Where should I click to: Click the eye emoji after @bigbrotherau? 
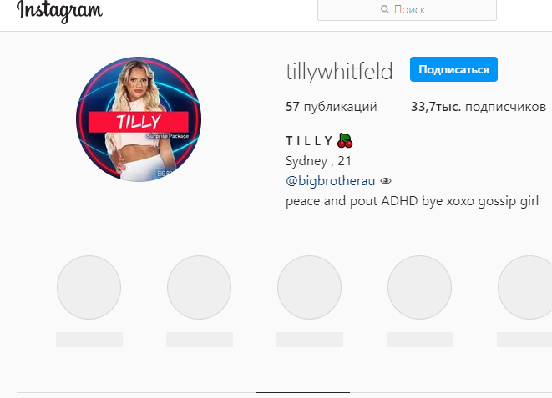coord(386,181)
